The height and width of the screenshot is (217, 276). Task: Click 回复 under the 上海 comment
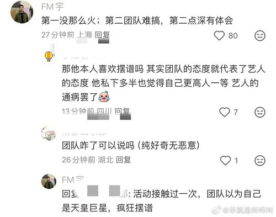[x=102, y=35]
